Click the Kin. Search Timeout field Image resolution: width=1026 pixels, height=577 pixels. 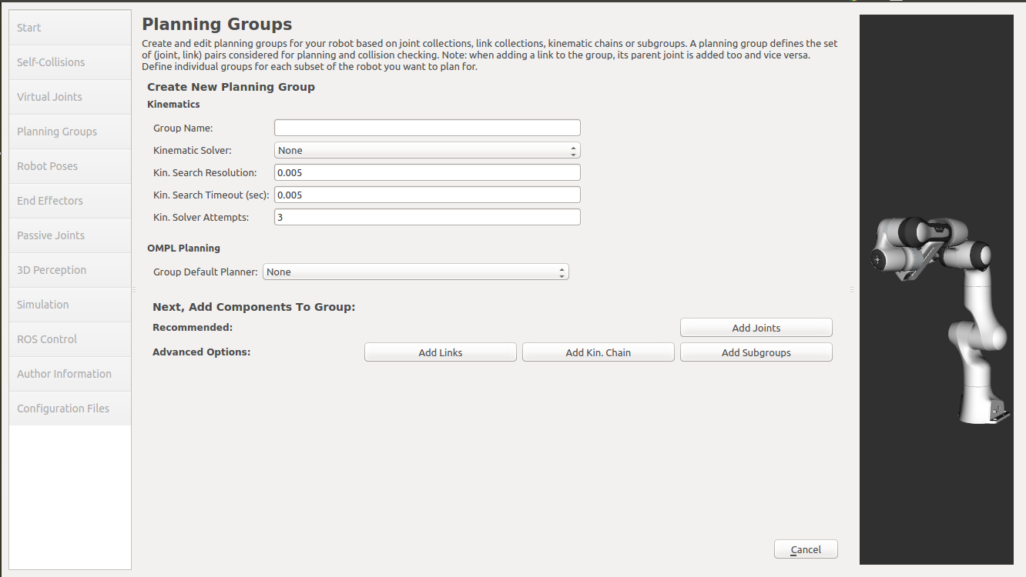click(x=427, y=195)
